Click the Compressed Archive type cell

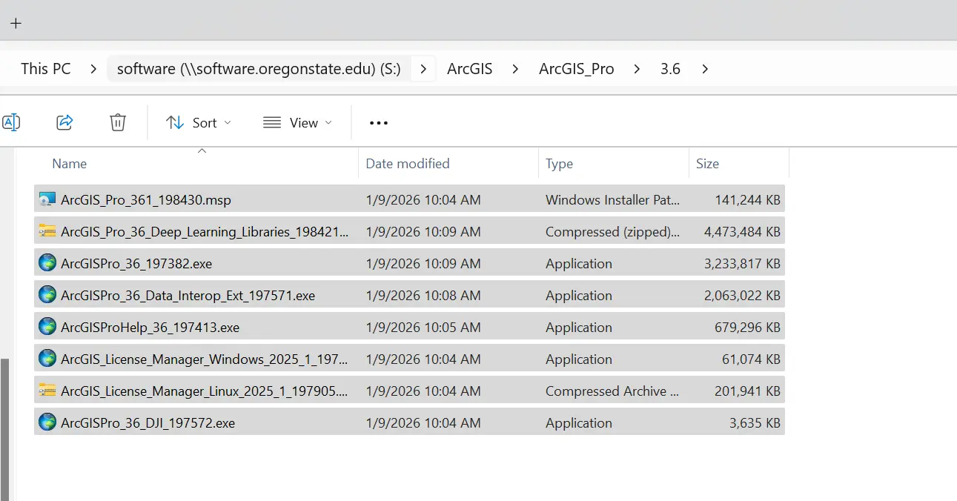(612, 391)
